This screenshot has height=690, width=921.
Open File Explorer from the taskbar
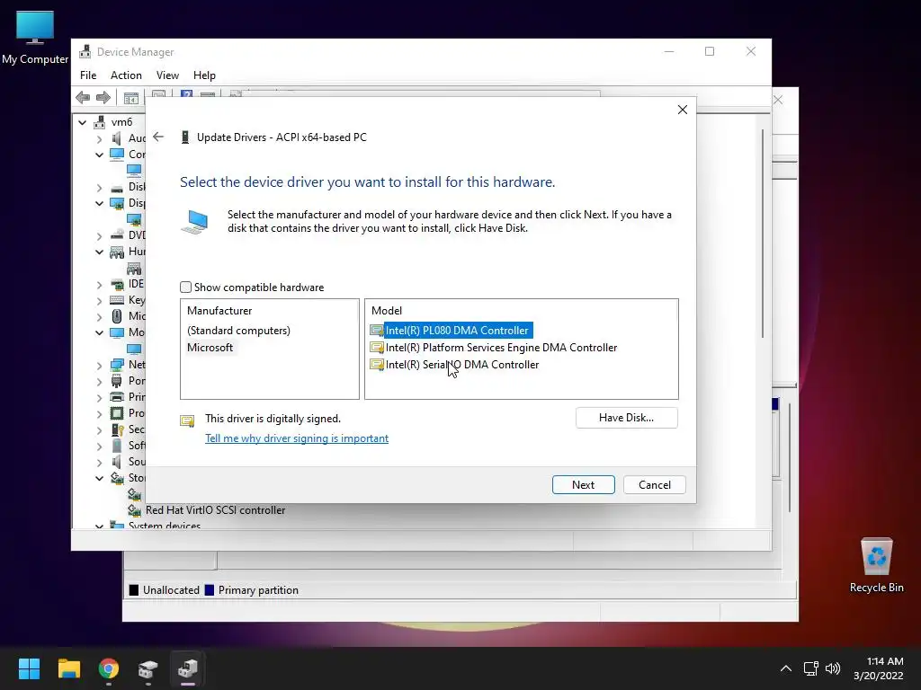coord(68,668)
